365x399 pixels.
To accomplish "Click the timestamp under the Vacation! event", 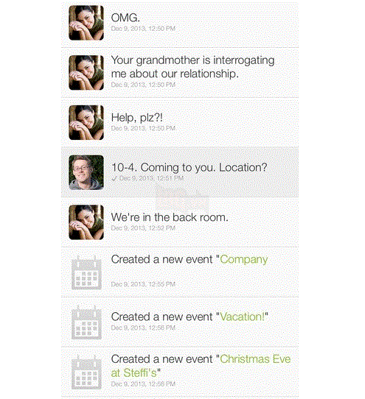I will [x=143, y=328].
